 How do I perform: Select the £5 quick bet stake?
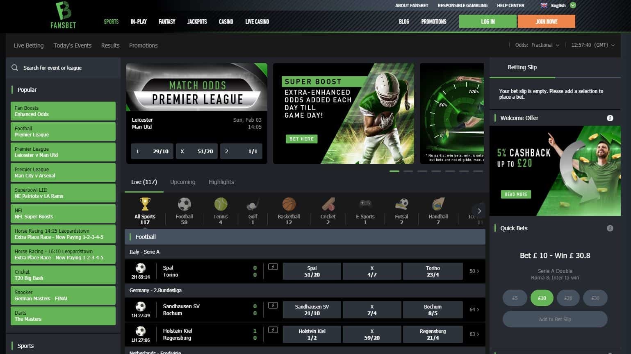tap(515, 298)
